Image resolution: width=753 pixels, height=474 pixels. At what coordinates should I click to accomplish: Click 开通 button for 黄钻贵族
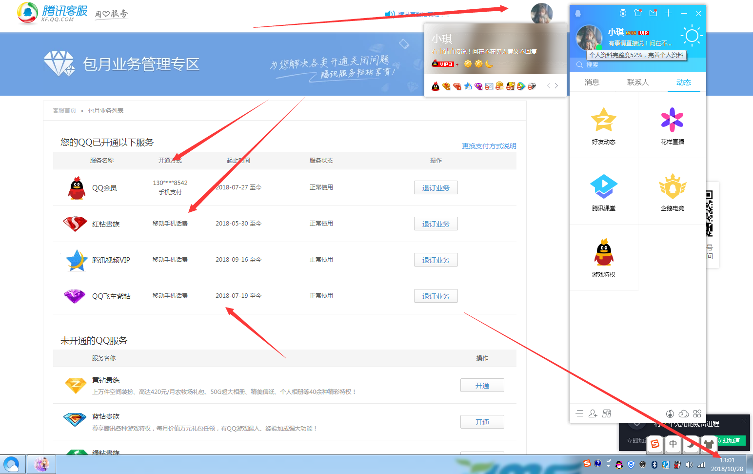tap(482, 386)
